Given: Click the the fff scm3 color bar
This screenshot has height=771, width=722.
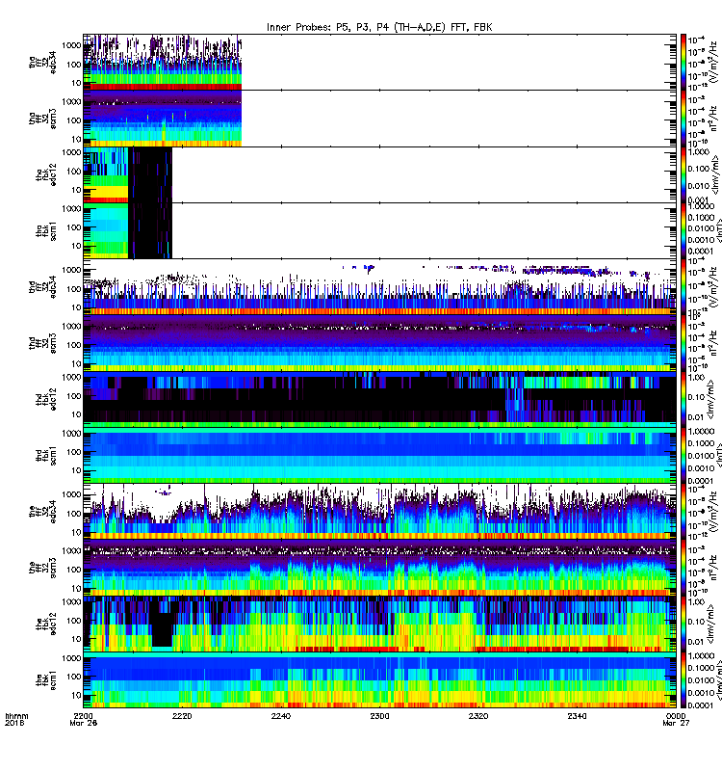Looking at the screenshot, I should pyautogui.click(x=683, y=568).
